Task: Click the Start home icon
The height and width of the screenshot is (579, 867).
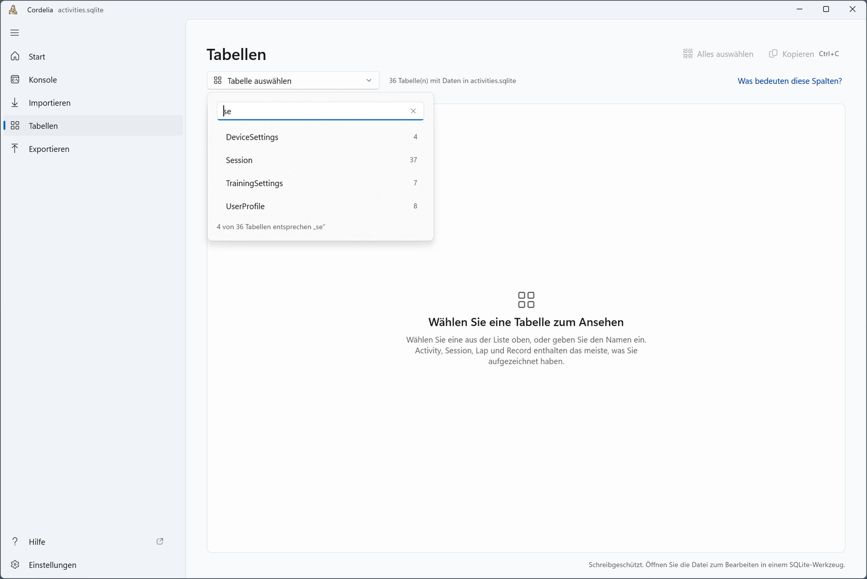Action: point(15,56)
